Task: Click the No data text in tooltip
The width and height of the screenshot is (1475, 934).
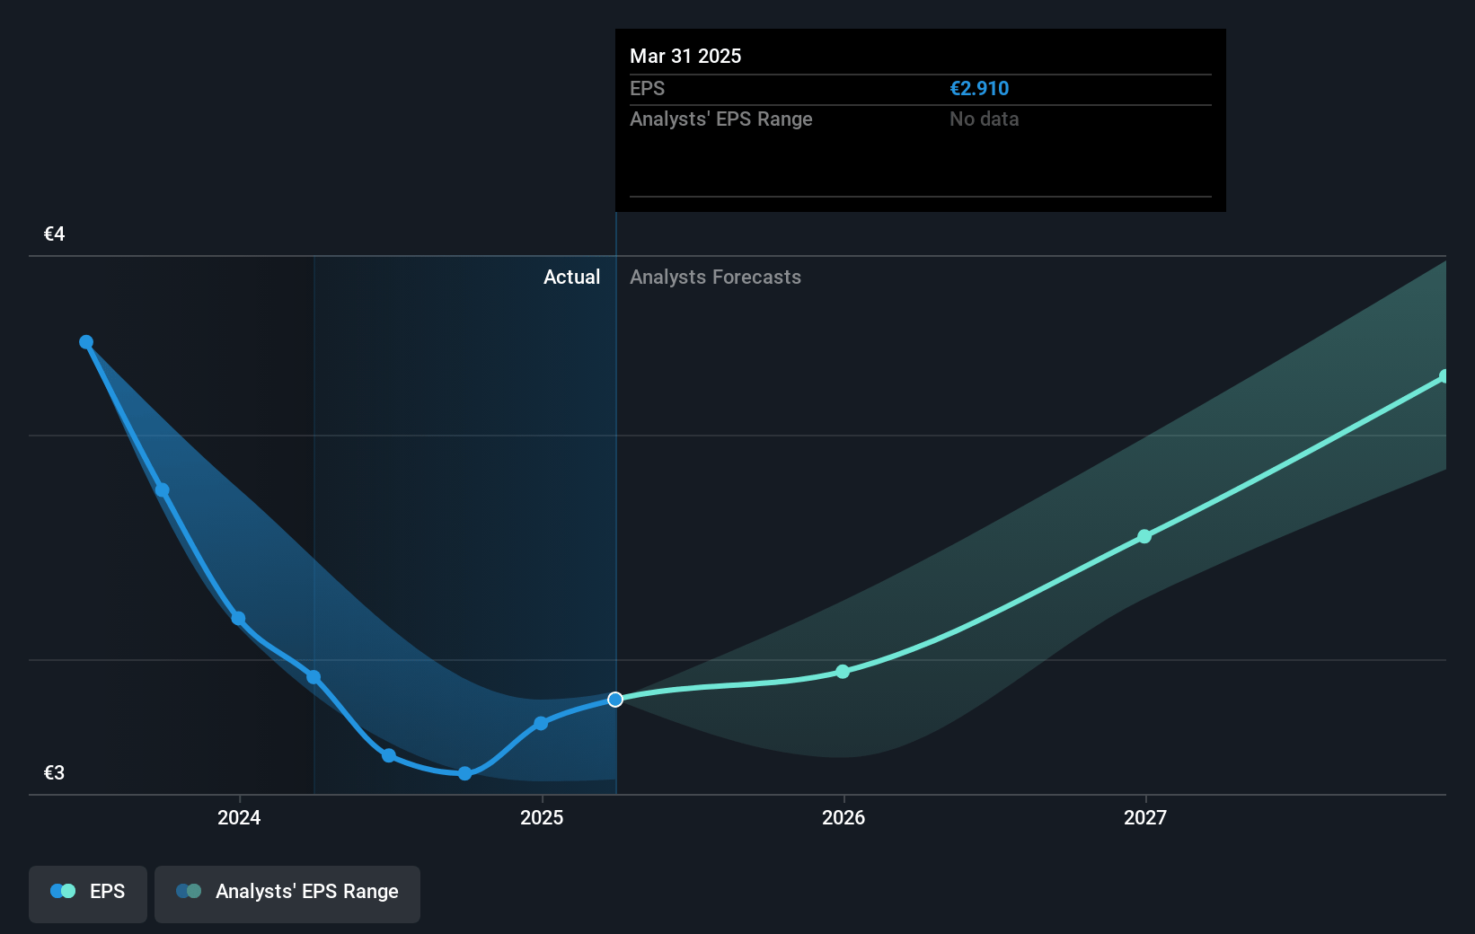Action: [984, 119]
